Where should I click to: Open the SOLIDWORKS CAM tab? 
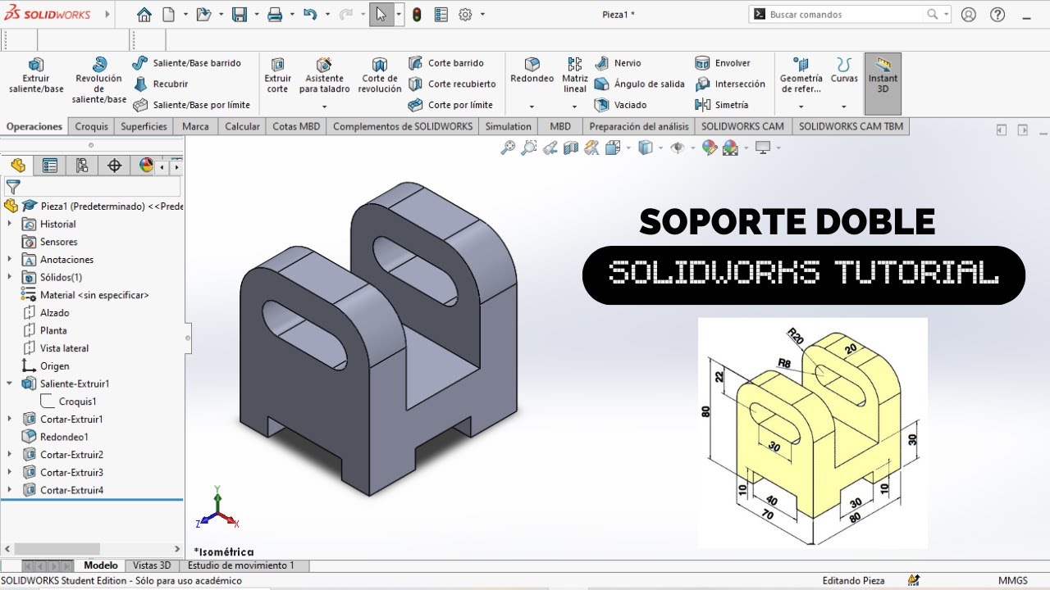[742, 126]
